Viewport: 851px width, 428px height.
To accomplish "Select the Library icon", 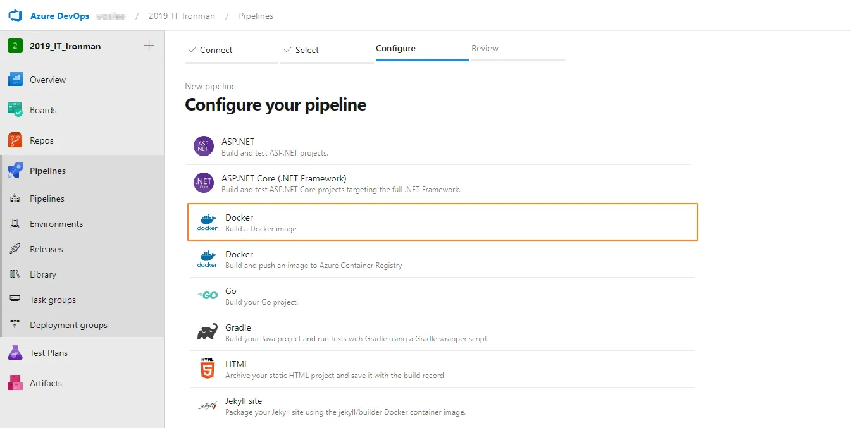I will click(14, 274).
